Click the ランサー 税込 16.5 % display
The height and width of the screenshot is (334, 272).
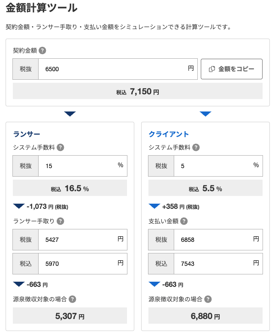(x=70, y=188)
